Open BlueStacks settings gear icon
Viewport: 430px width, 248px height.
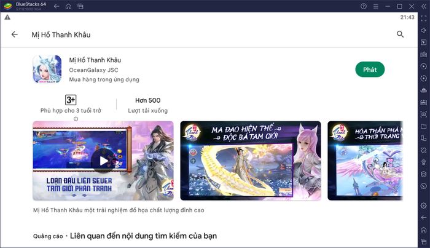coord(424,206)
